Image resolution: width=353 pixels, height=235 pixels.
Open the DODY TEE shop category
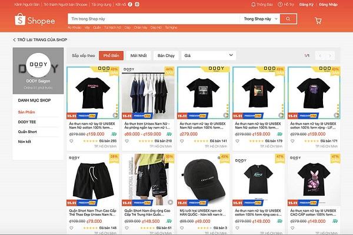click(27, 122)
